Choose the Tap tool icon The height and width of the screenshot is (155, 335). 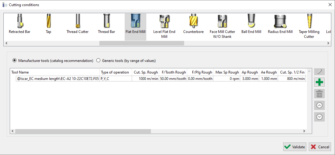click(48, 24)
